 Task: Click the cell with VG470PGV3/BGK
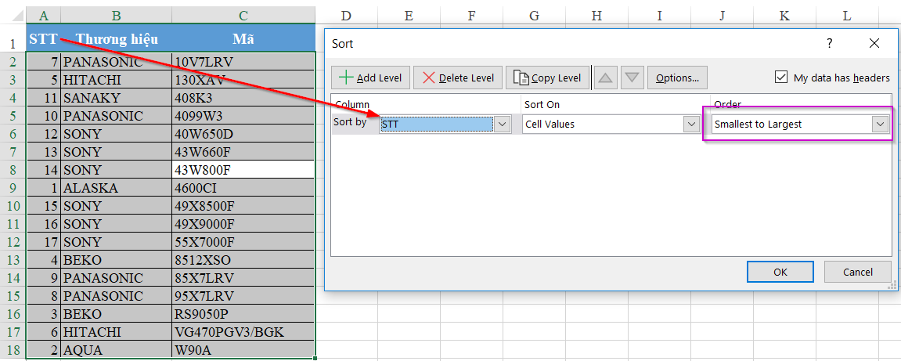[x=243, y=332]
